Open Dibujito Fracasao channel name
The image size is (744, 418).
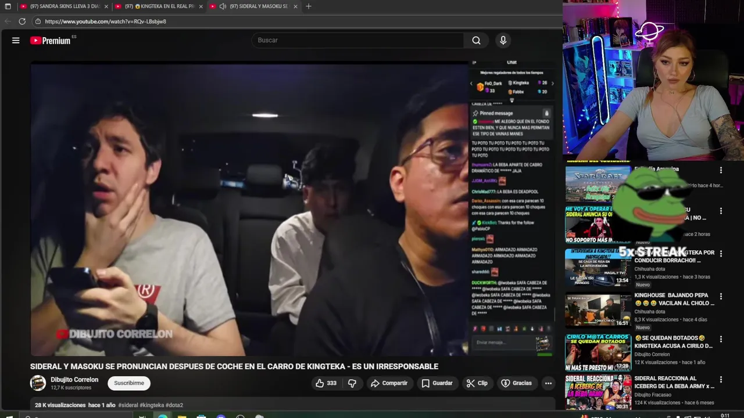[x=653, y=395]
